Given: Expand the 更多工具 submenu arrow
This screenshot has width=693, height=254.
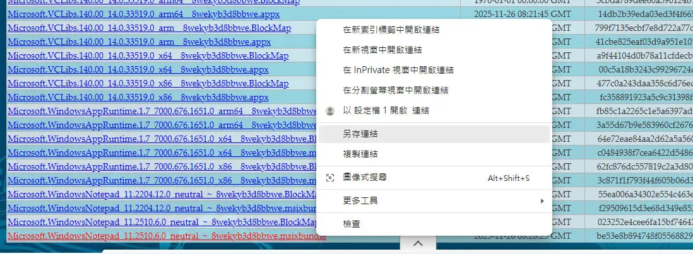Looking at the screenshot, I should point(542,201).
